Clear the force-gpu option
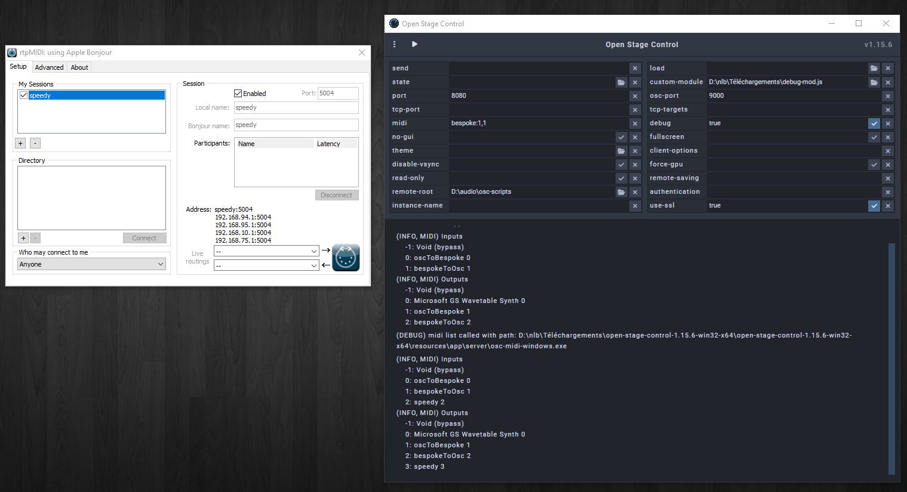The width and height of the screenshot is (907, 492). (x=888, y=165)
